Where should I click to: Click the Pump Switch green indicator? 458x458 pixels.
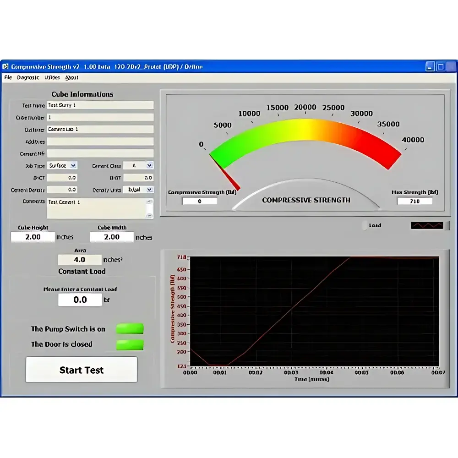coord(130,329)
